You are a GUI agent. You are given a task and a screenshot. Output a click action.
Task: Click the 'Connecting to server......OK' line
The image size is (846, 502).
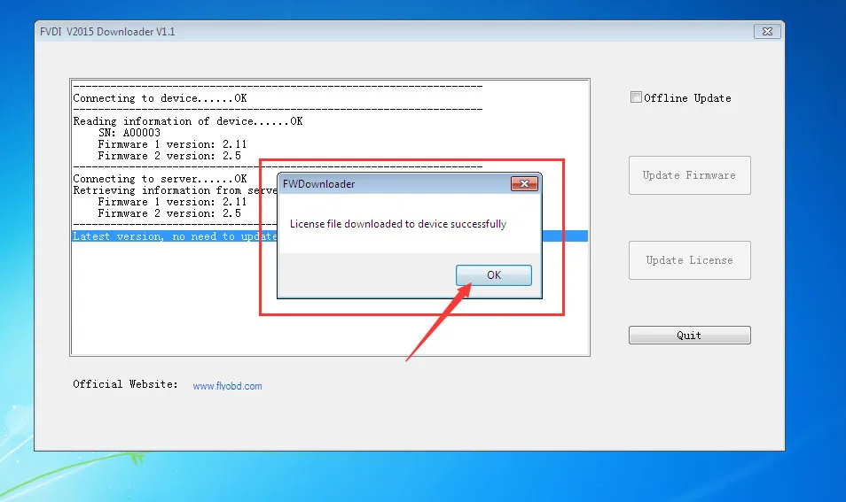160,179
